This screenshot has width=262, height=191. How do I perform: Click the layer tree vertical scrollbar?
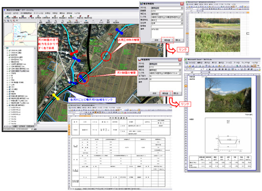click(35, 86)
